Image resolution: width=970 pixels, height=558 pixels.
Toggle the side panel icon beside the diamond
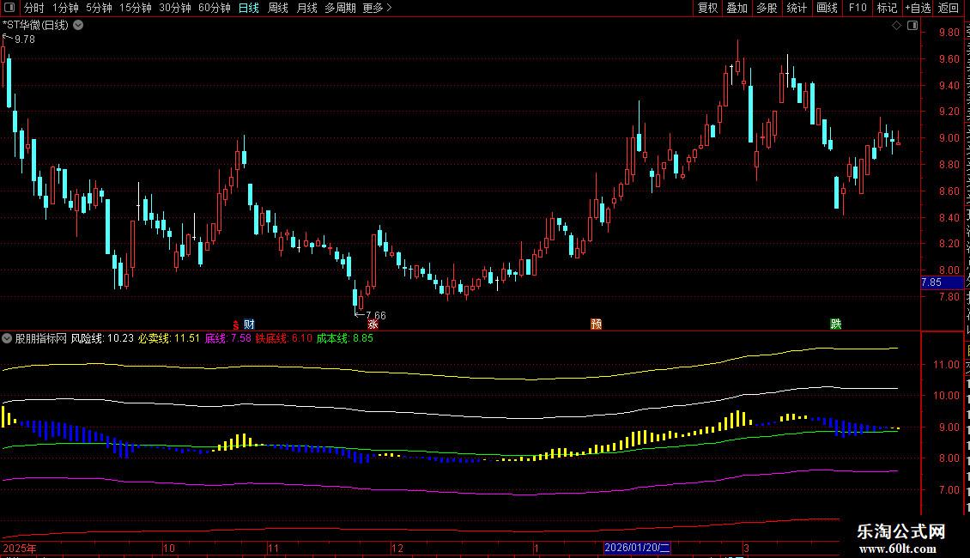click(912, 26)
